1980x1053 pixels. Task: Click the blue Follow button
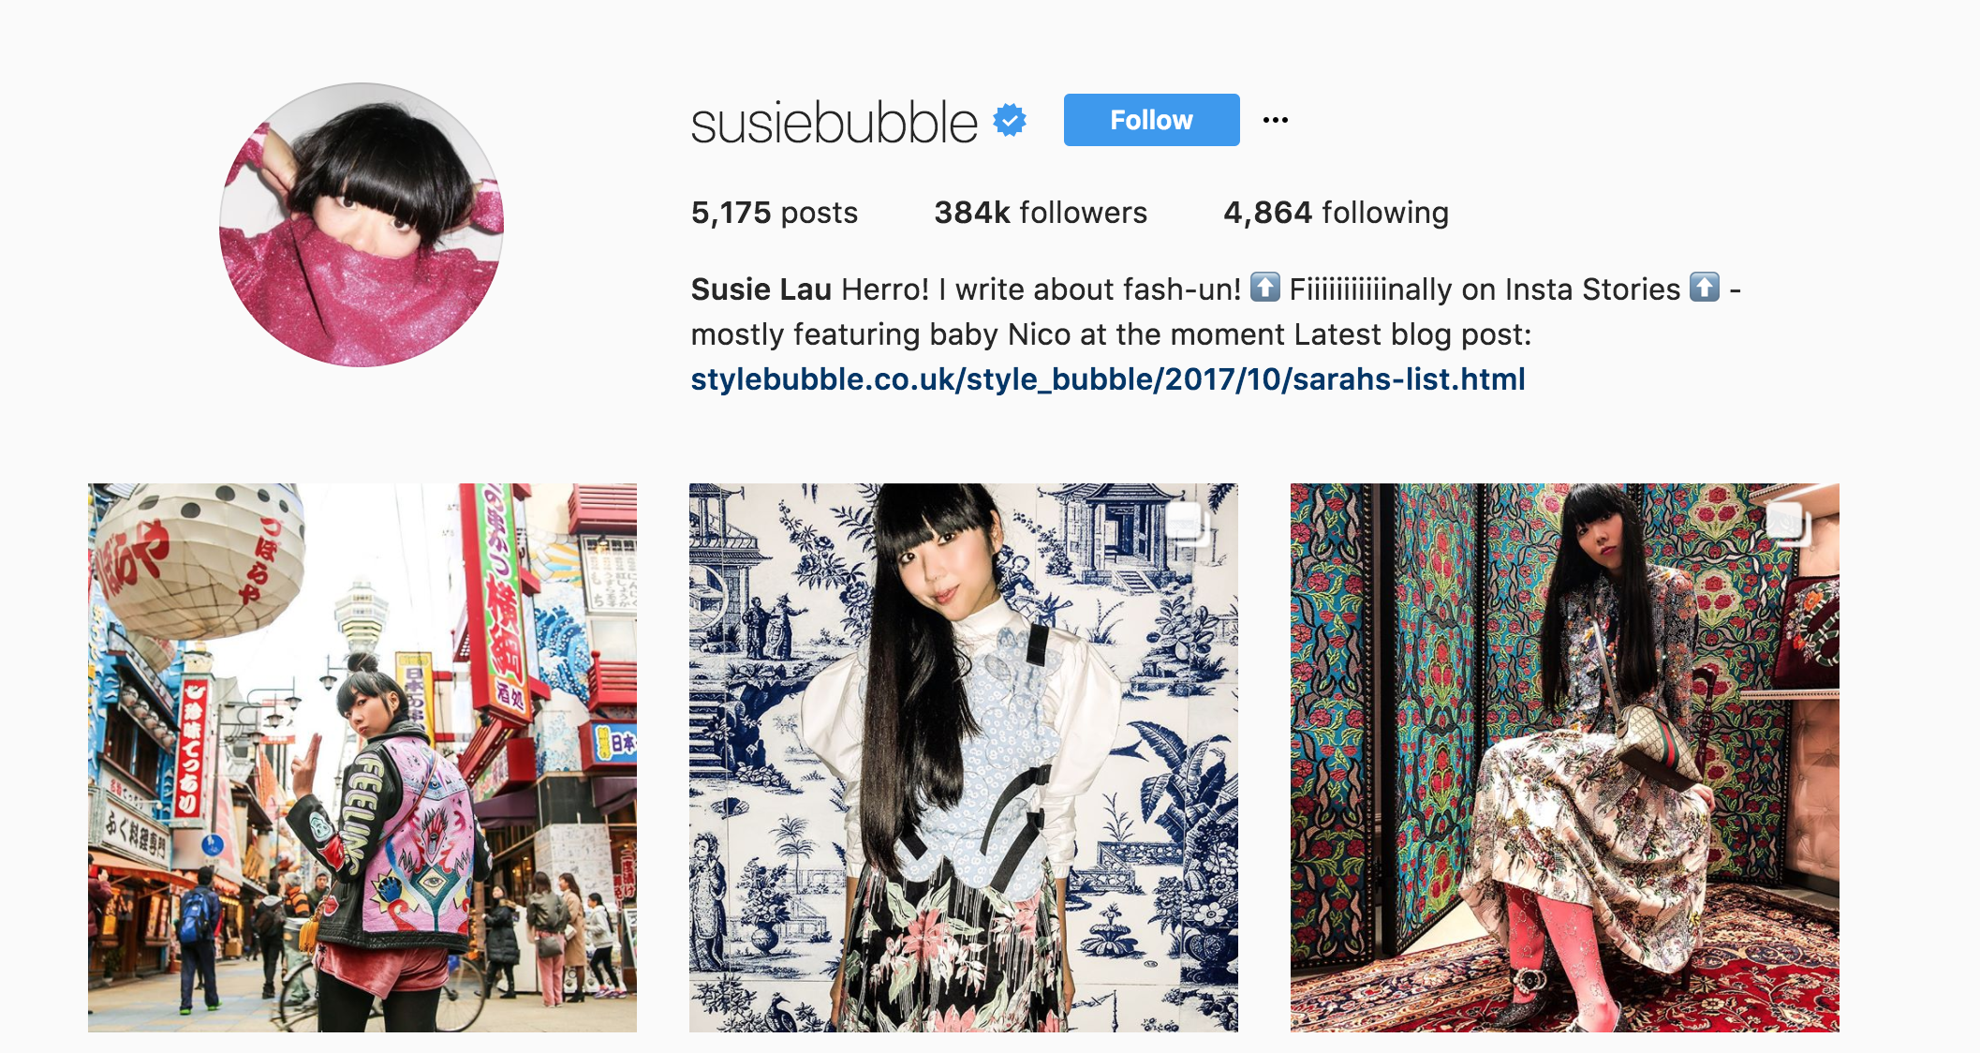[1151, 120]
